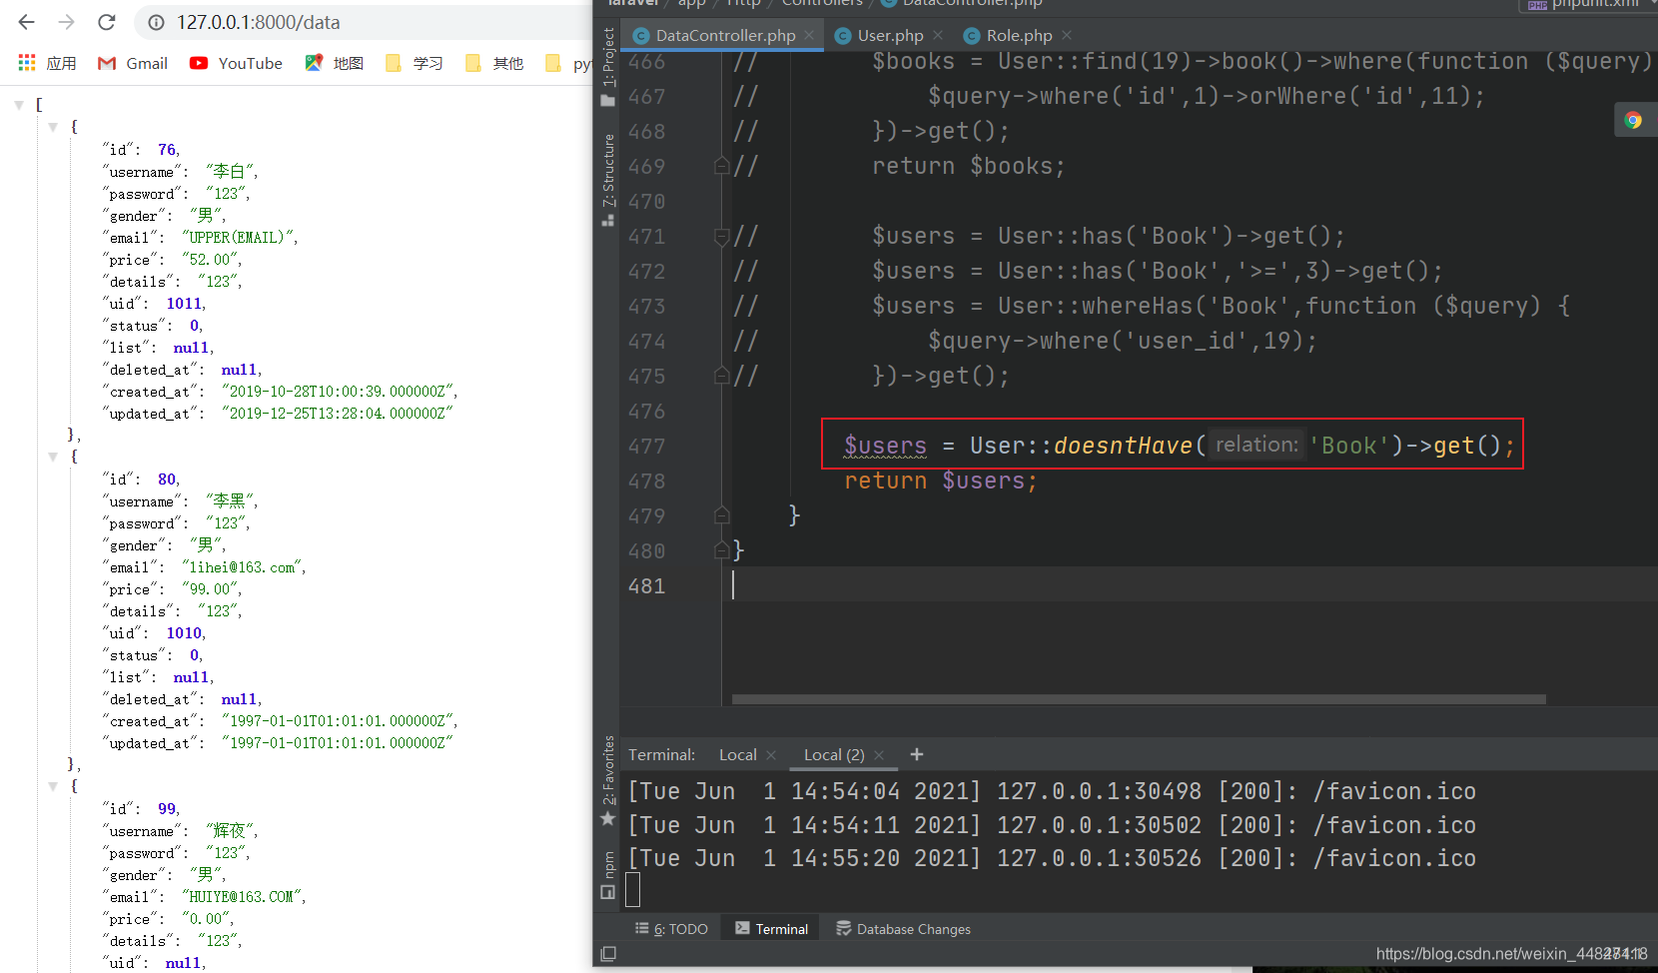
Task: Click the address bar URL 127.0.0.1:8000/data
Action: point(258,22)
